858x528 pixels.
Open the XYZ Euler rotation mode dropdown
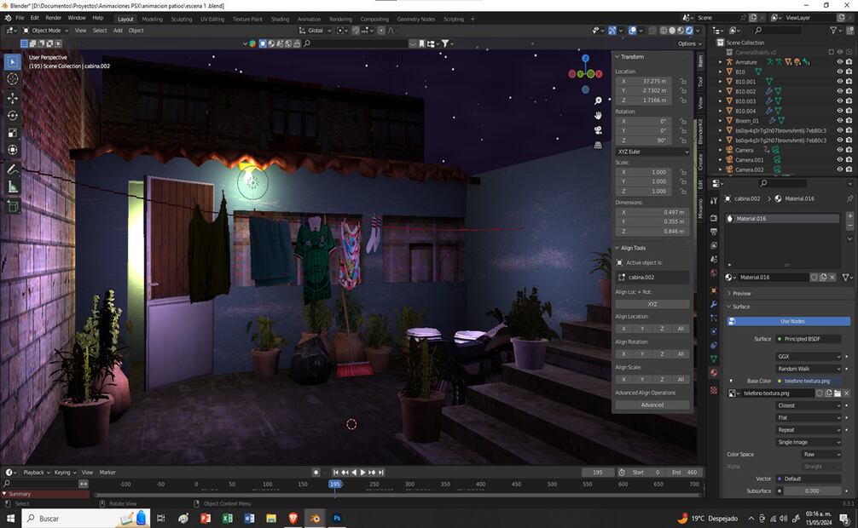pyautogui.click(x=652, y=152)
